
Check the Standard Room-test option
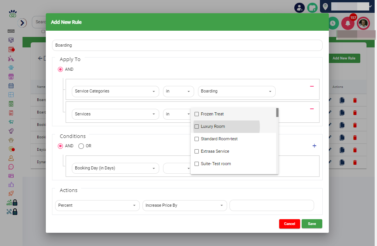coord(197,139)
